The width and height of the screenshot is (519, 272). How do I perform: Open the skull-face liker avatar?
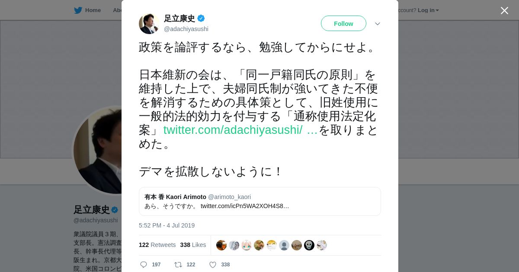[x=309, y=245]
